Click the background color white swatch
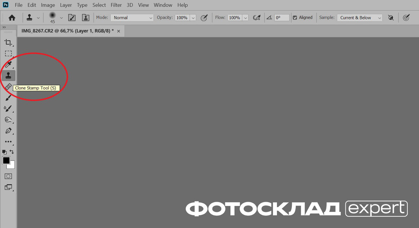Screen dimensions: 419x228 [x=12, y=166]
